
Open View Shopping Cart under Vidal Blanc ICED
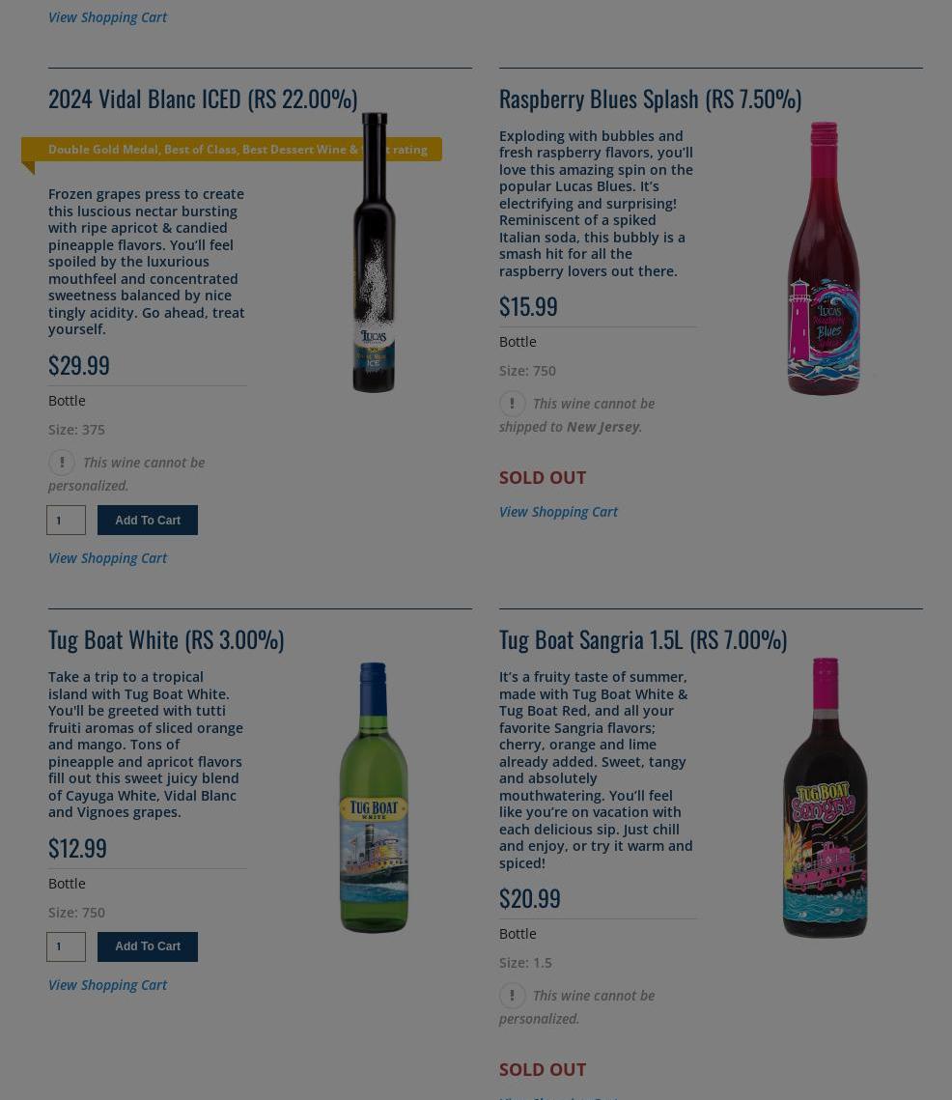click(x=107, y=557)
